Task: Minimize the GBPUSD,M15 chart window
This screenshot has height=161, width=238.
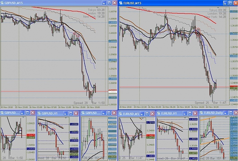Action: (x=104, y=3)
